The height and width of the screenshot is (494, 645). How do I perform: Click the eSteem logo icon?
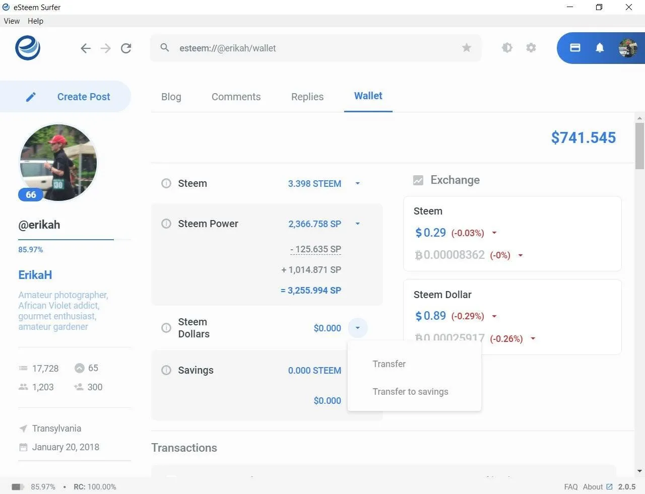point(28,48)
